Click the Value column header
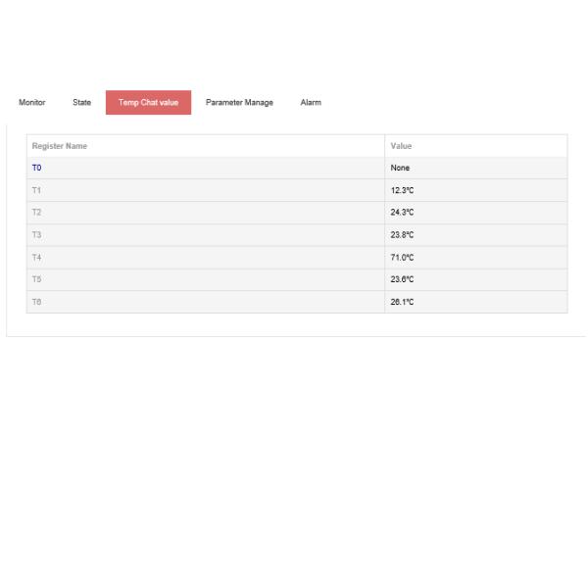Viewport: 588px width, 588px height. tap(401, 146)
